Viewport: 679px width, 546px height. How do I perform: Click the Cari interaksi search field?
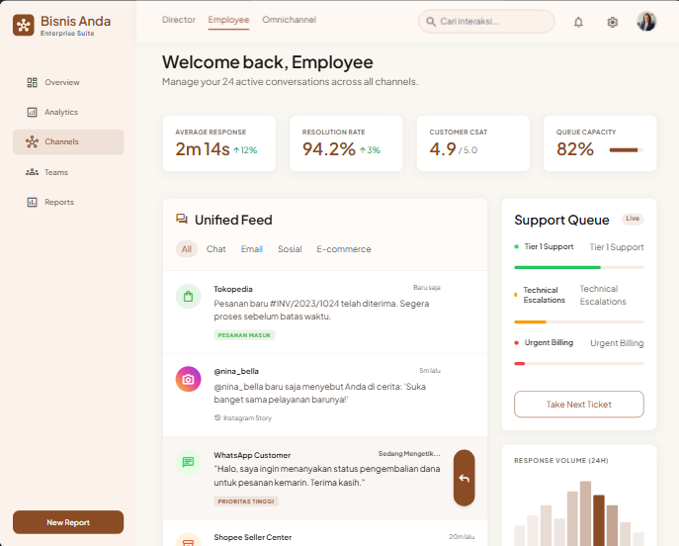[486, 21]
